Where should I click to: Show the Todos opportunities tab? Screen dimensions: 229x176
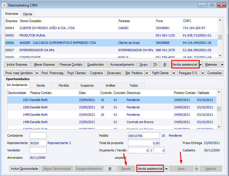[133, 85]
